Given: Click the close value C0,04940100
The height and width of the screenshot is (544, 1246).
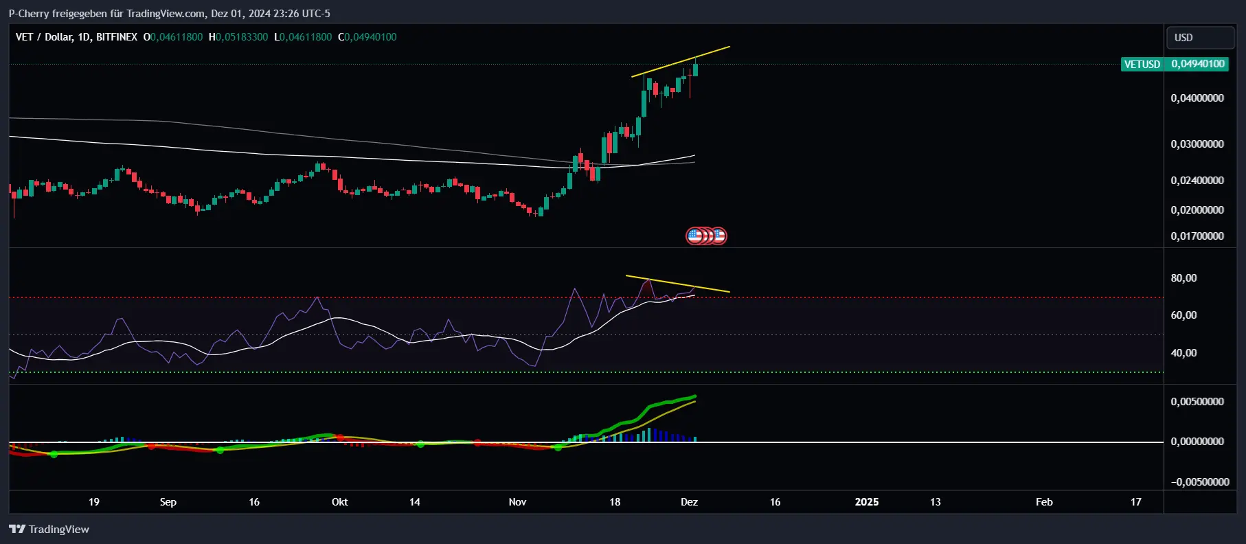Looking at the screenshot, I should (367, 37).
